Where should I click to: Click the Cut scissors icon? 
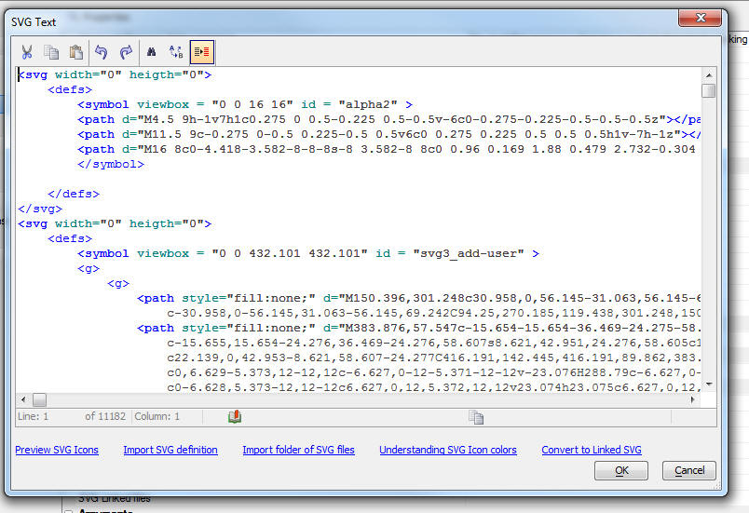(x=27, y=52)
